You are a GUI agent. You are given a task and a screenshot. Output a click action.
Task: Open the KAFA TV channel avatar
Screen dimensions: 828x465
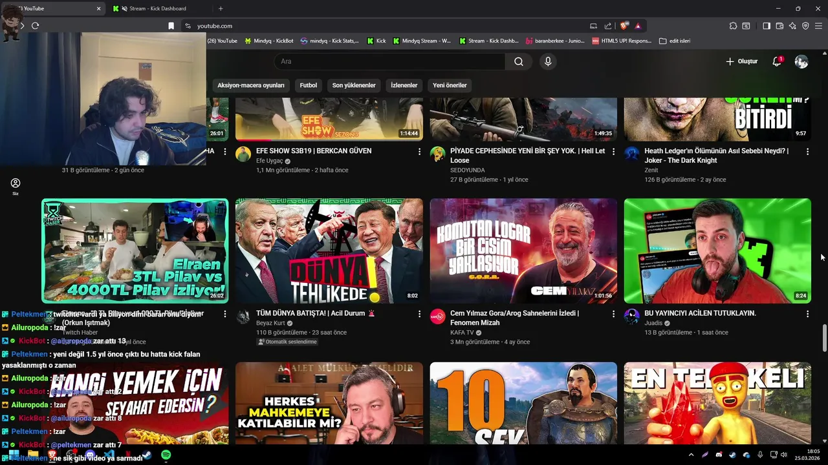438,316
